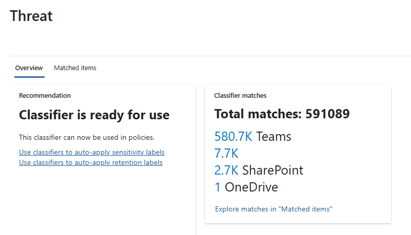Click the OneDrive match count of 1
Viewport: 411px width, 235px height.
(x=218, y=187)
